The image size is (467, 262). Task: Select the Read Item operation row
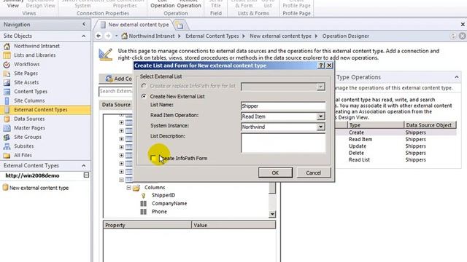coord(396,139)
